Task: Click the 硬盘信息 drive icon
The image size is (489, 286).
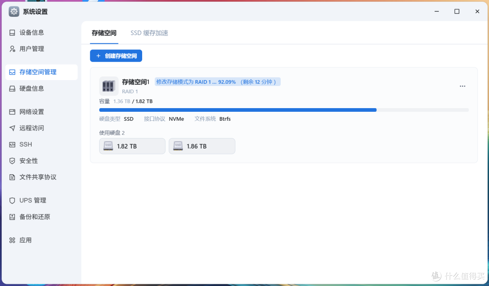Action: [x=12, y=89]
